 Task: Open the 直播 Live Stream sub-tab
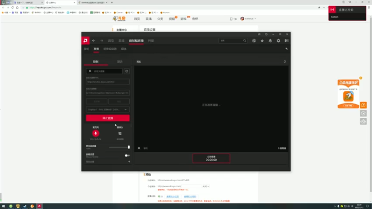(x=96, y=49)
